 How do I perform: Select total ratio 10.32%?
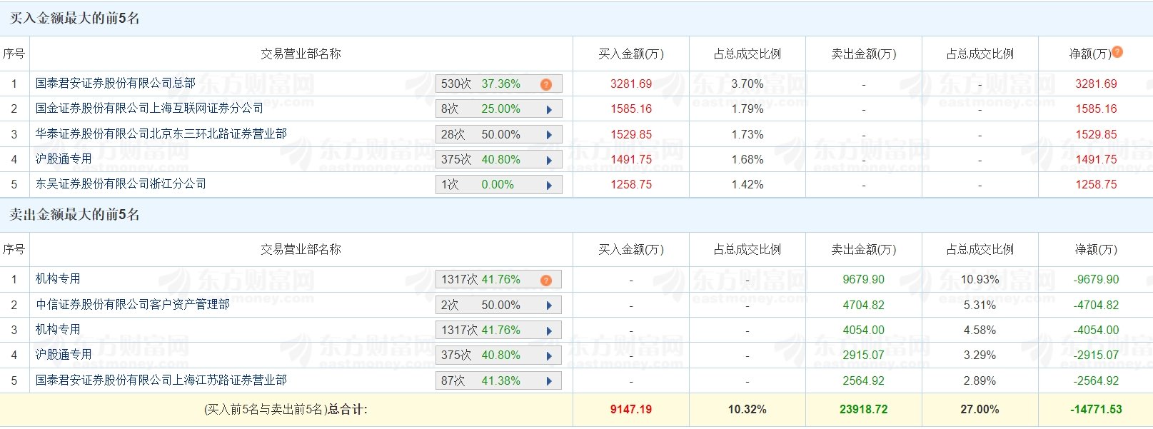pos(747,410)
